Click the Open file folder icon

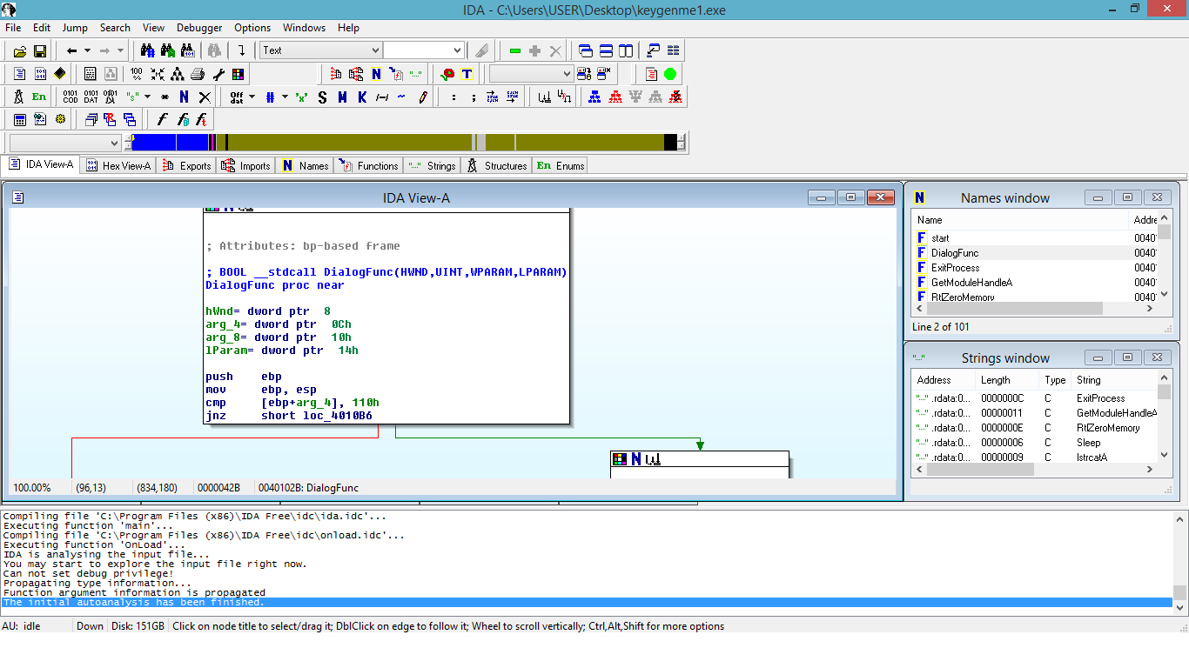click(x=19, y=51)
